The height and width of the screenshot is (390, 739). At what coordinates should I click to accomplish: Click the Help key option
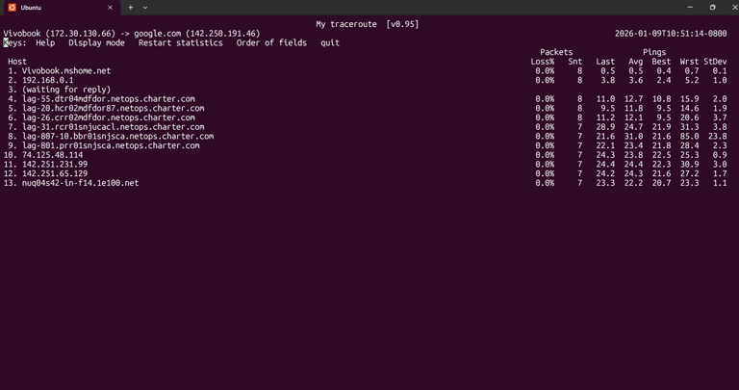point(45,43)
